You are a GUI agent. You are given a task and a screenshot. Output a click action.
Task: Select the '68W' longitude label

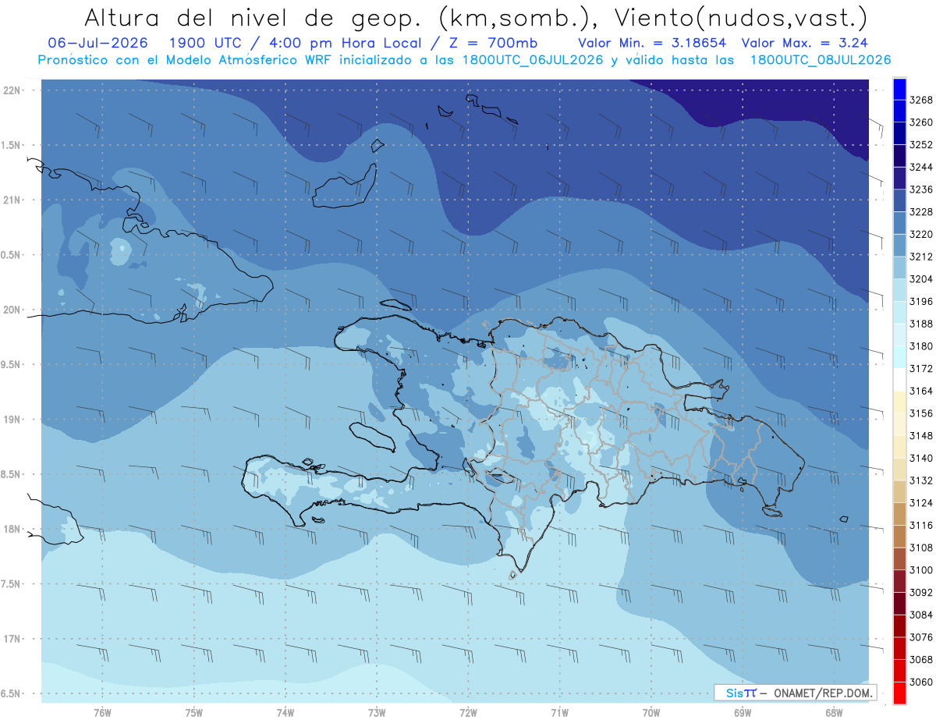click(834, 713)
